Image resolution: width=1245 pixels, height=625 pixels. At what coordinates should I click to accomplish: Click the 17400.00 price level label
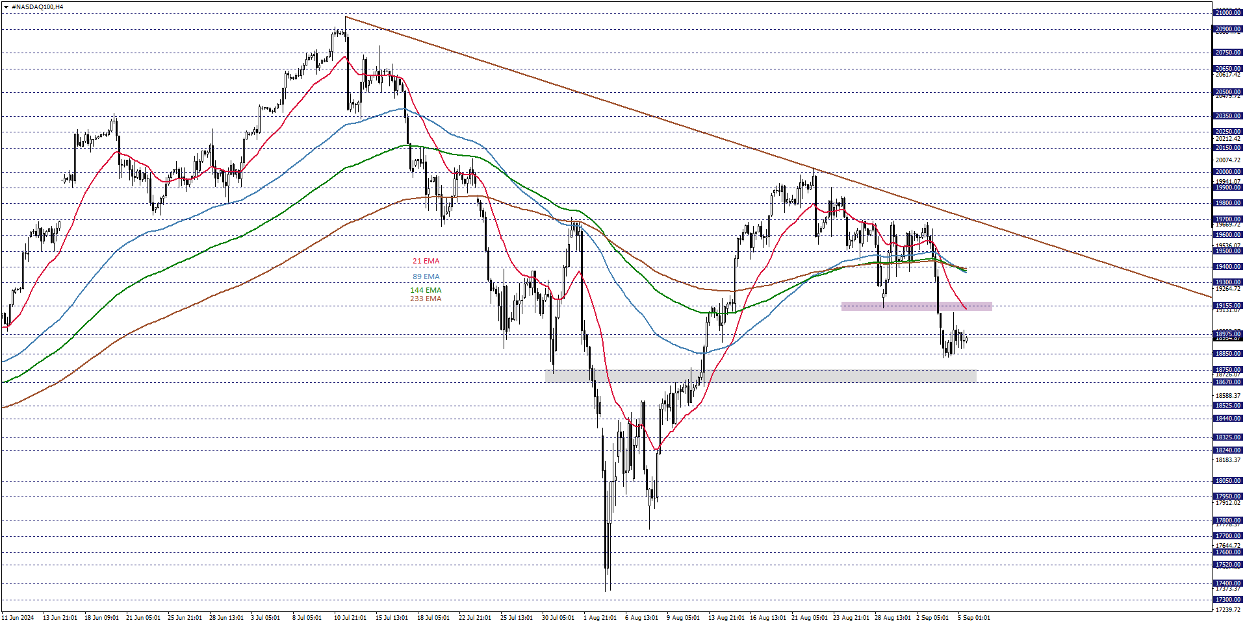click(1227, 583)
